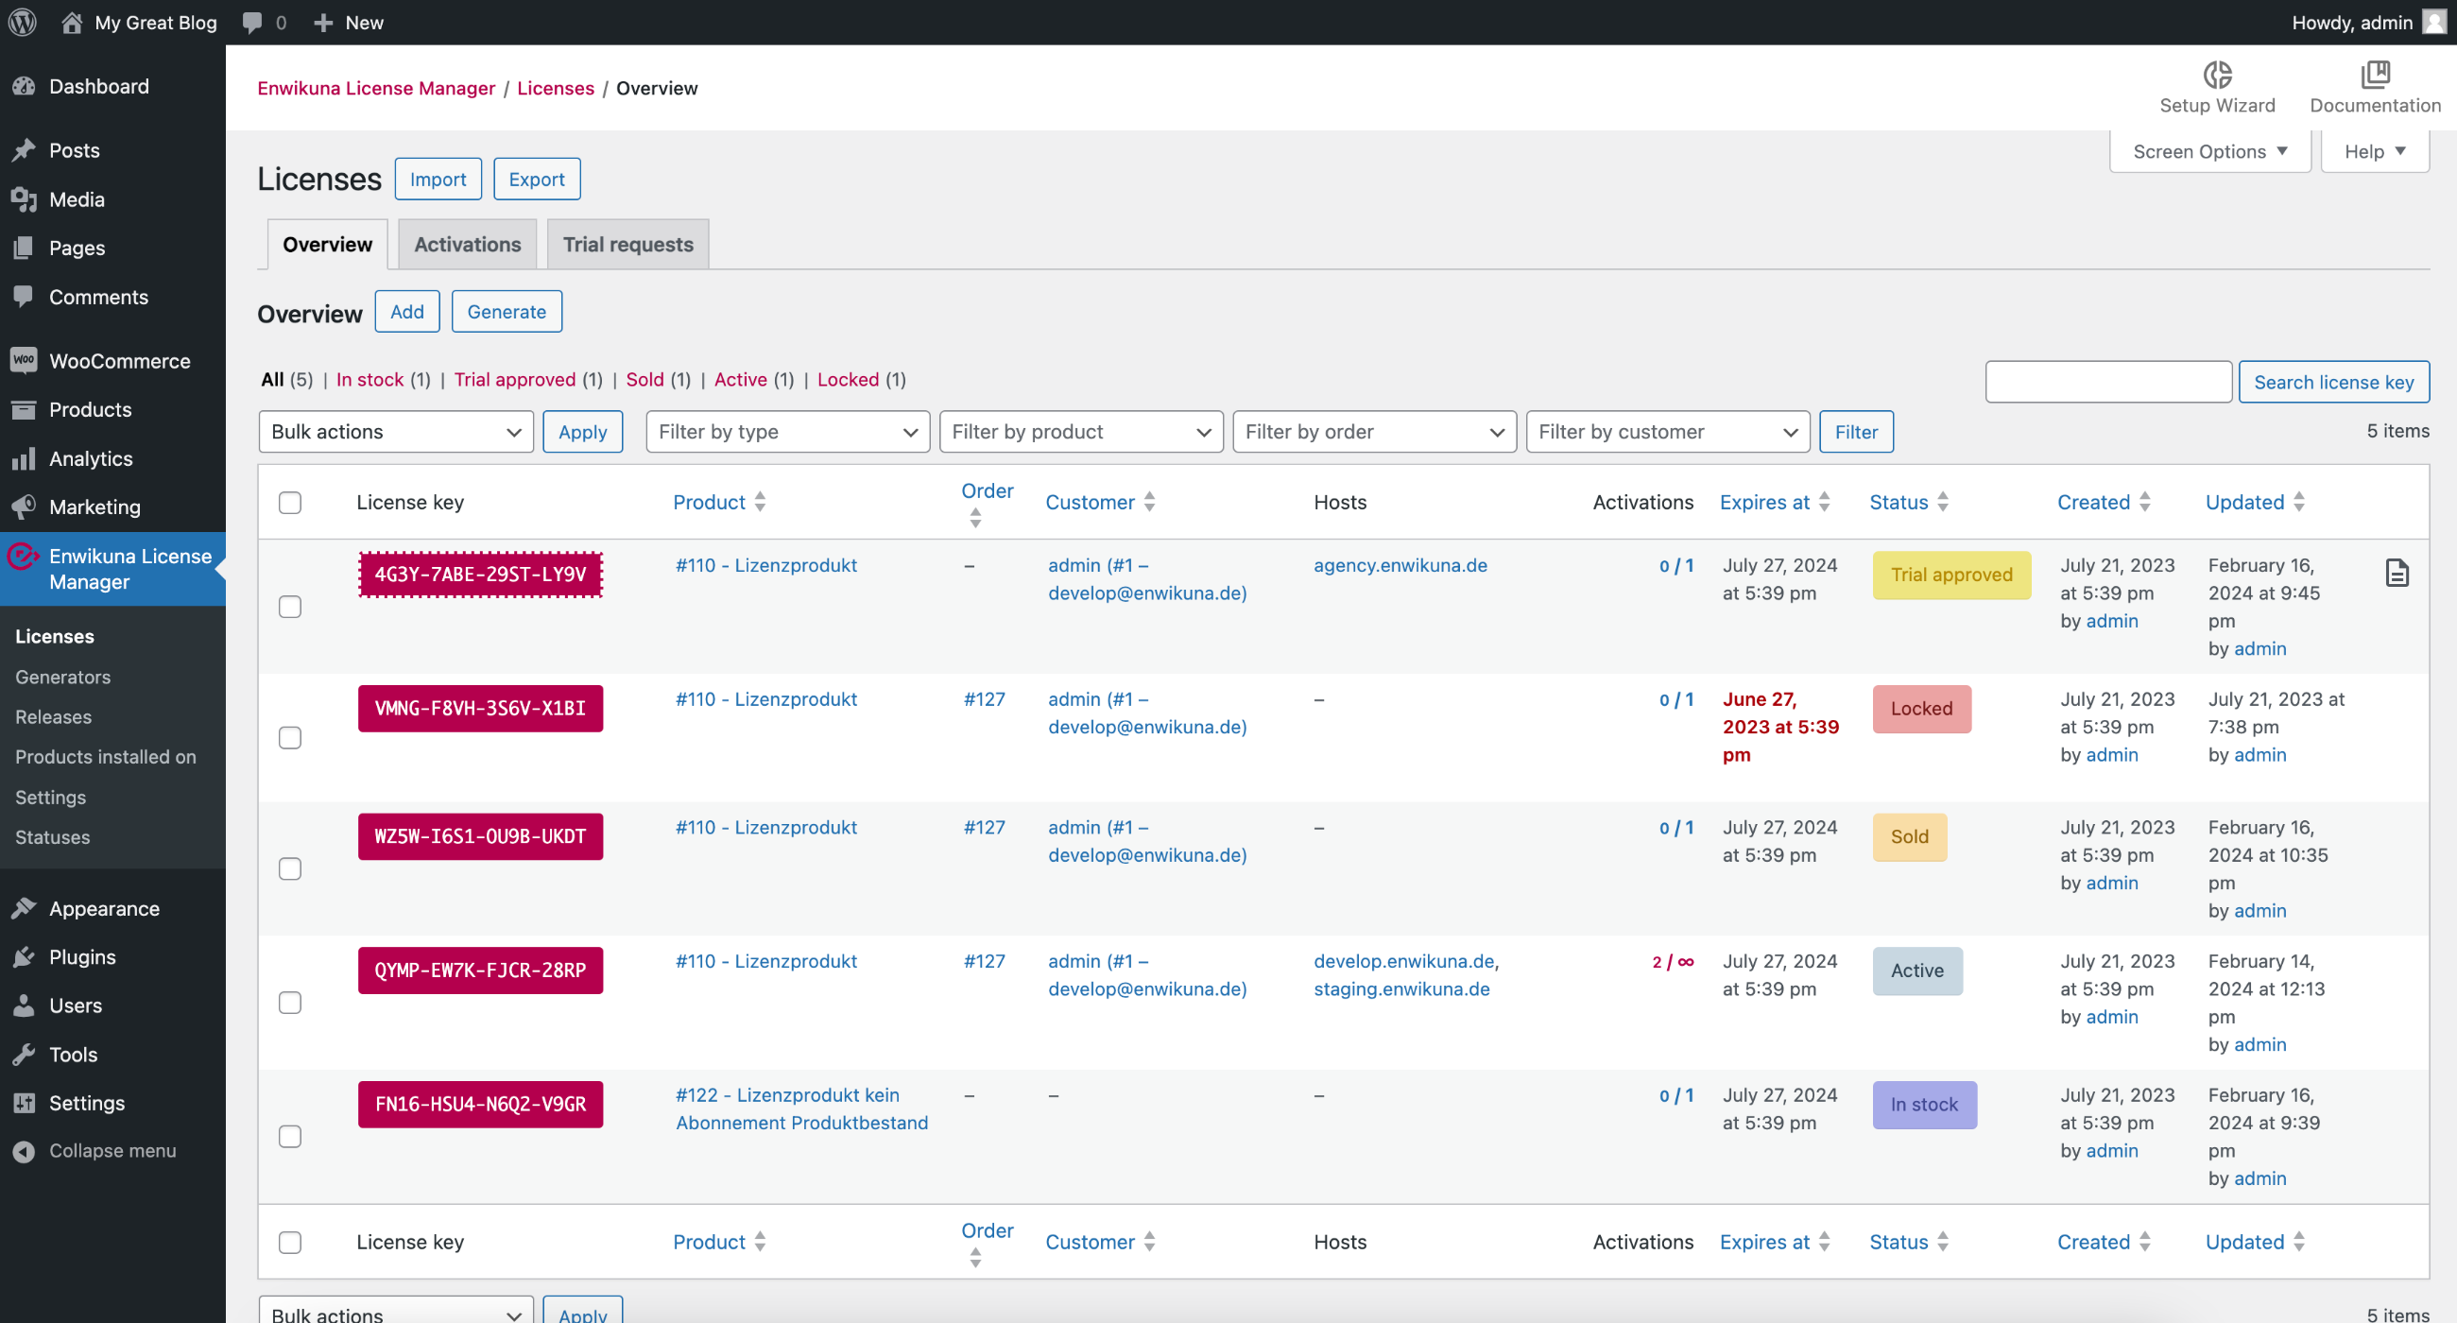Click the Generate button
2457x1323 pixels.
505,311
